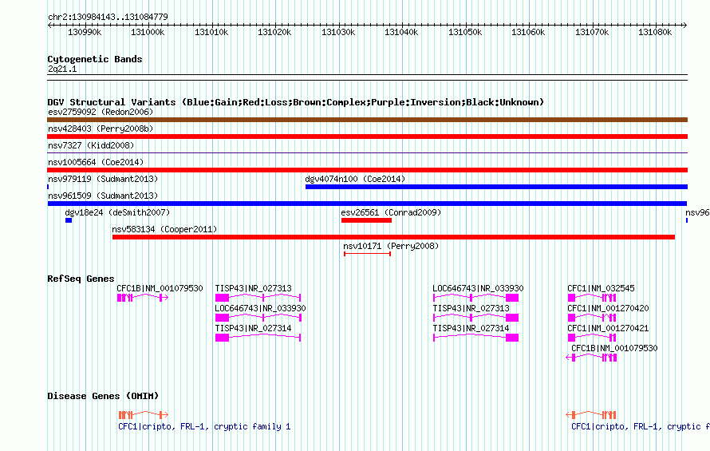Viewport: 710px width, 451px height.
Task: Click gene glyph under TISP43|NR_027313 top-row label
Action: tap(258, 298)
